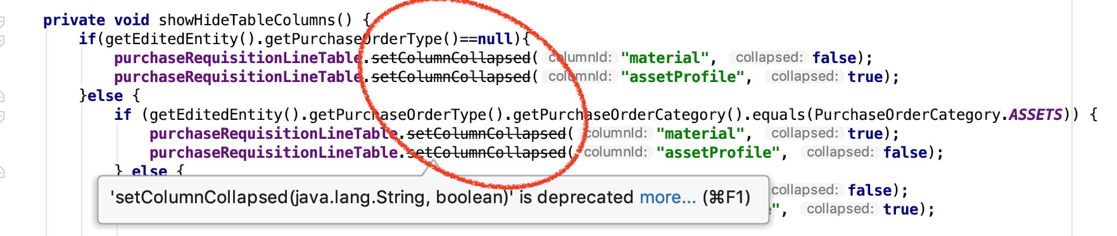The width and height of the screenshot is (1117, 236).
Task: Click the "assetProfile" string followed by collapsed: true
Action: pos(683,77)
